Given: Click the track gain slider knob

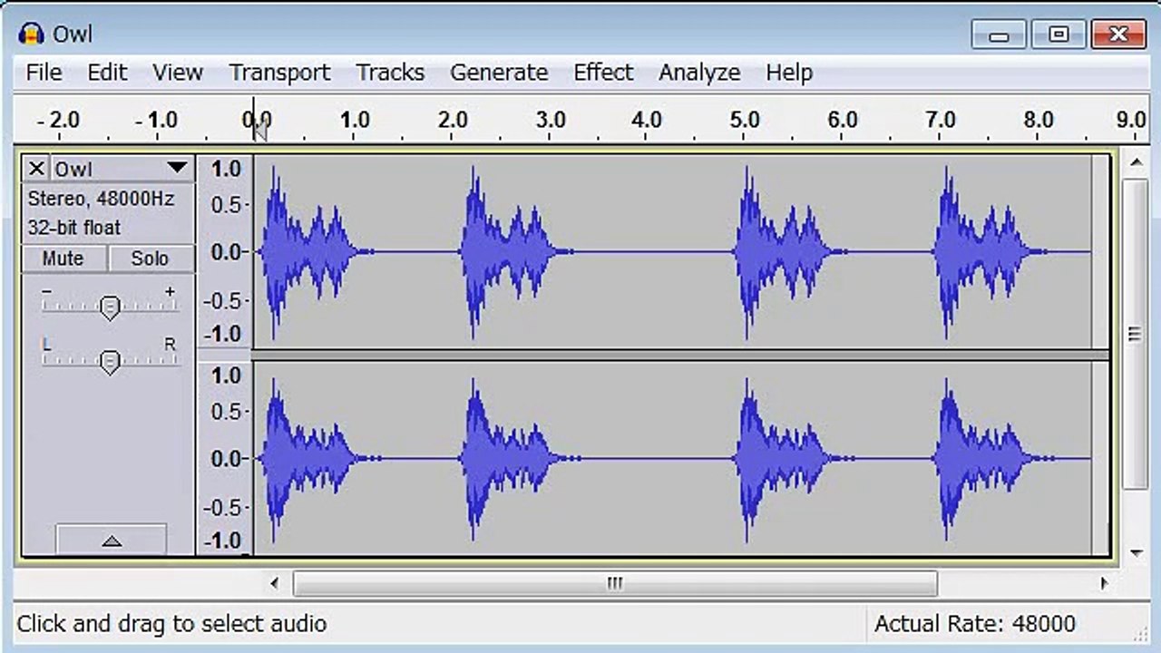Looking at the screenshot, I should coord(109,308).
